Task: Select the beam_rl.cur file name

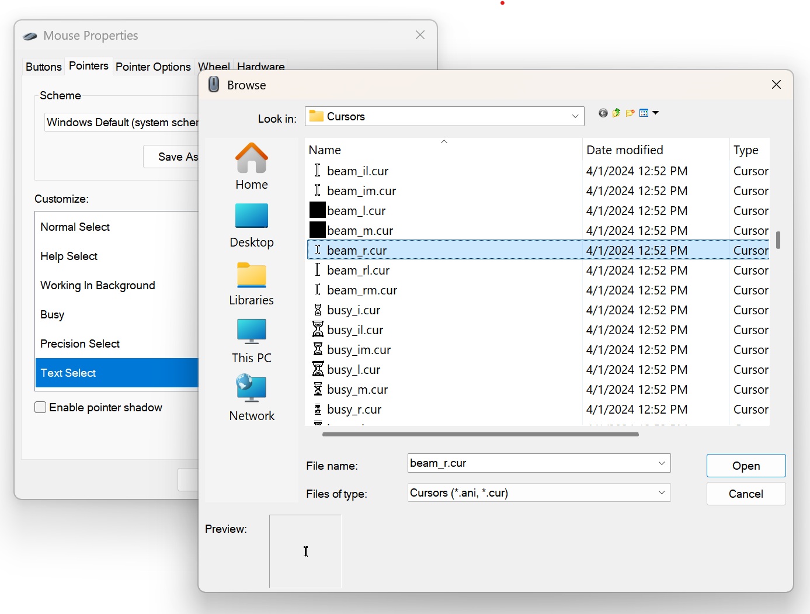Action: 358,270
